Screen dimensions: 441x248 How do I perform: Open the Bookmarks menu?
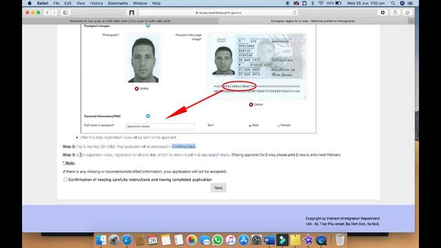(118, 3)
